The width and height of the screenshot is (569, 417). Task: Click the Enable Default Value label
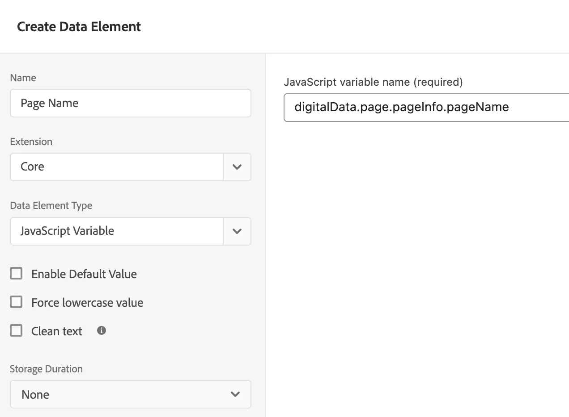tap(84, 274)
